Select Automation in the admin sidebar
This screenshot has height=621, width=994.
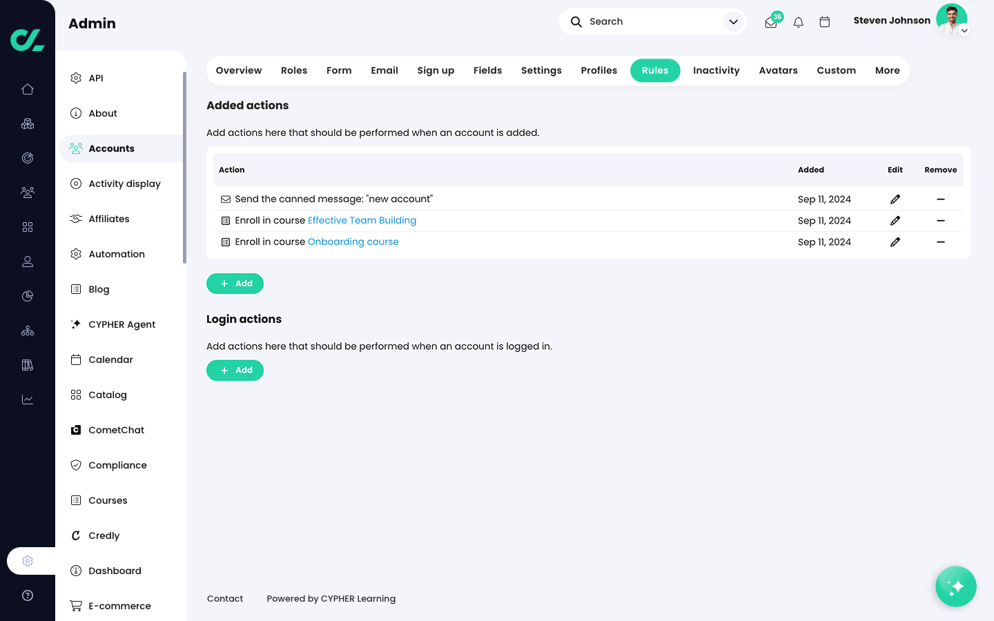[x=117, y=254]
